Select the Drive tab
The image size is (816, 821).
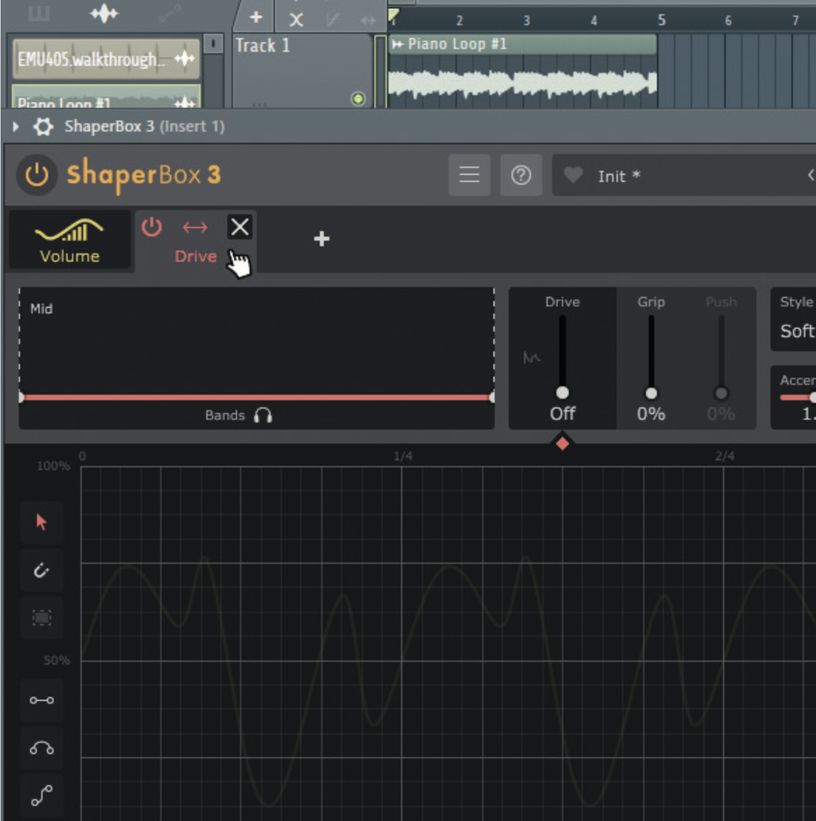pos(195,256)
